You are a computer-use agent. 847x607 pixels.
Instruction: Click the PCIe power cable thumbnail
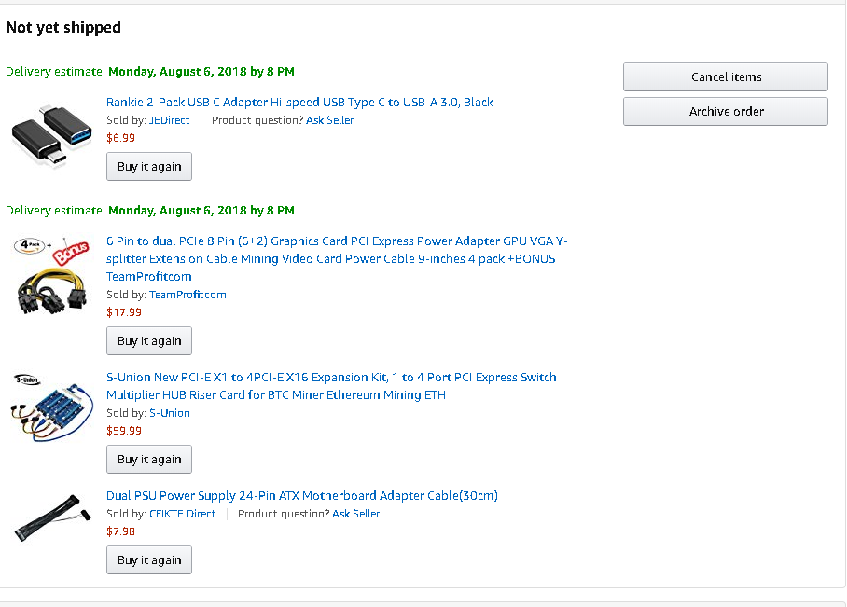click(51, 276)
